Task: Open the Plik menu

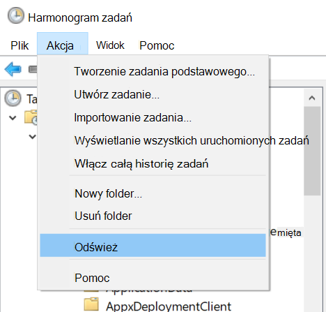Action: pyautogui.click(x=20, y=45)
